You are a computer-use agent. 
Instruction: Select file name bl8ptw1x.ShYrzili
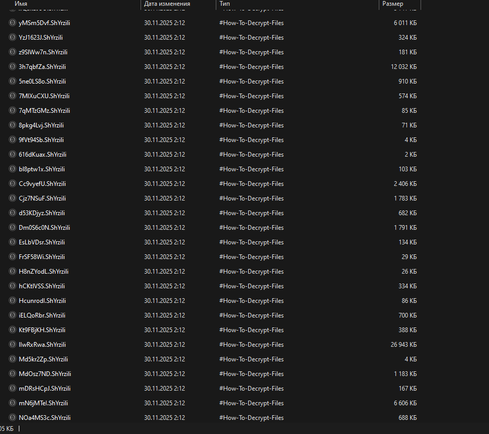point(42,169)
